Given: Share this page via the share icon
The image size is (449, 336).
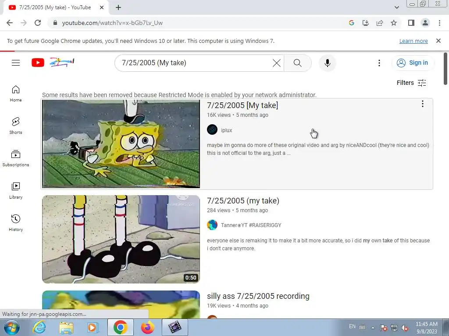Looking at the screenshot, I should (x=380, y=23).
